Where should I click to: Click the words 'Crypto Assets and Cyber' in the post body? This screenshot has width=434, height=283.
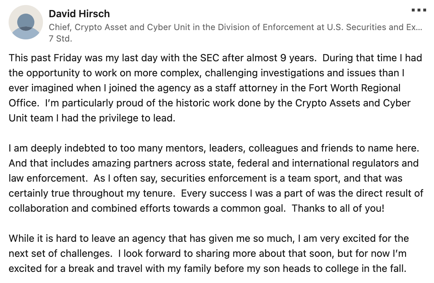point(353,103)
